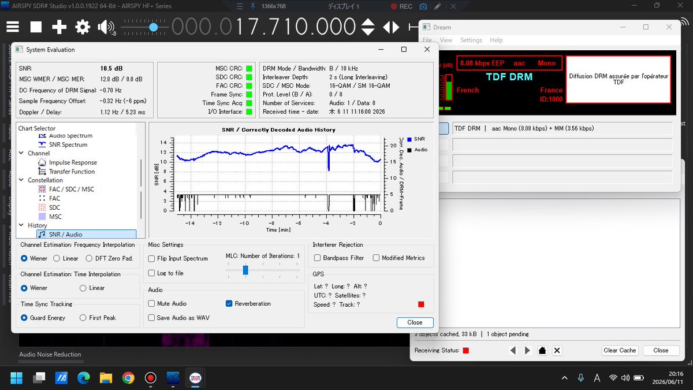Collapse the Constellation tree group

(x=21, y=180)
